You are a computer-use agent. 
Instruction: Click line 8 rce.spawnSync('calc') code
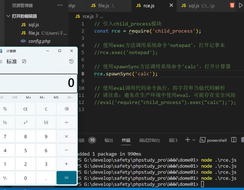[x=126, y=74]
